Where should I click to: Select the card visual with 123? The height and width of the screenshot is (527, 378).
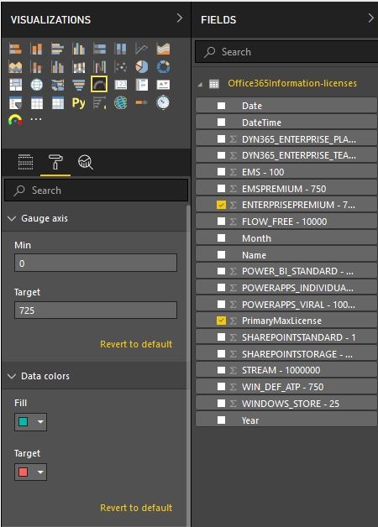pyautogui.click(x=120, y=85)
